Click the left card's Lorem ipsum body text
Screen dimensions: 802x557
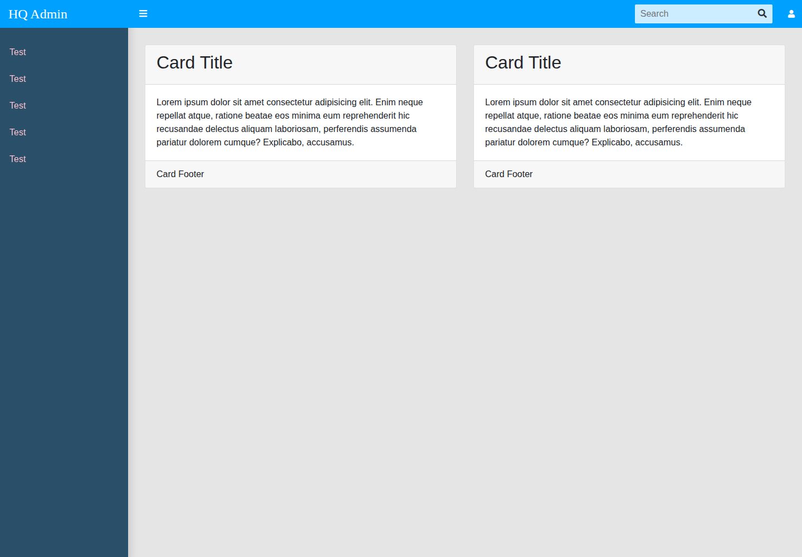[x=290, y=122]
